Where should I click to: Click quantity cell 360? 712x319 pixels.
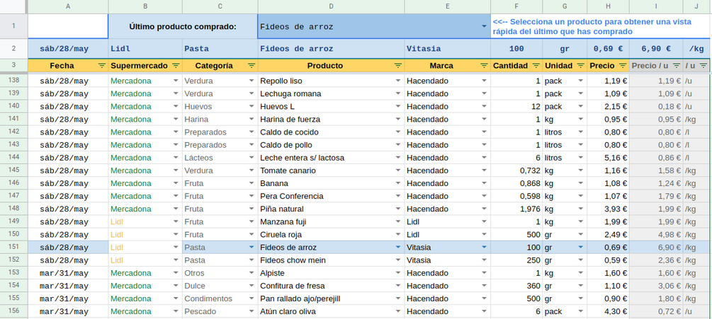coord(516,286)
